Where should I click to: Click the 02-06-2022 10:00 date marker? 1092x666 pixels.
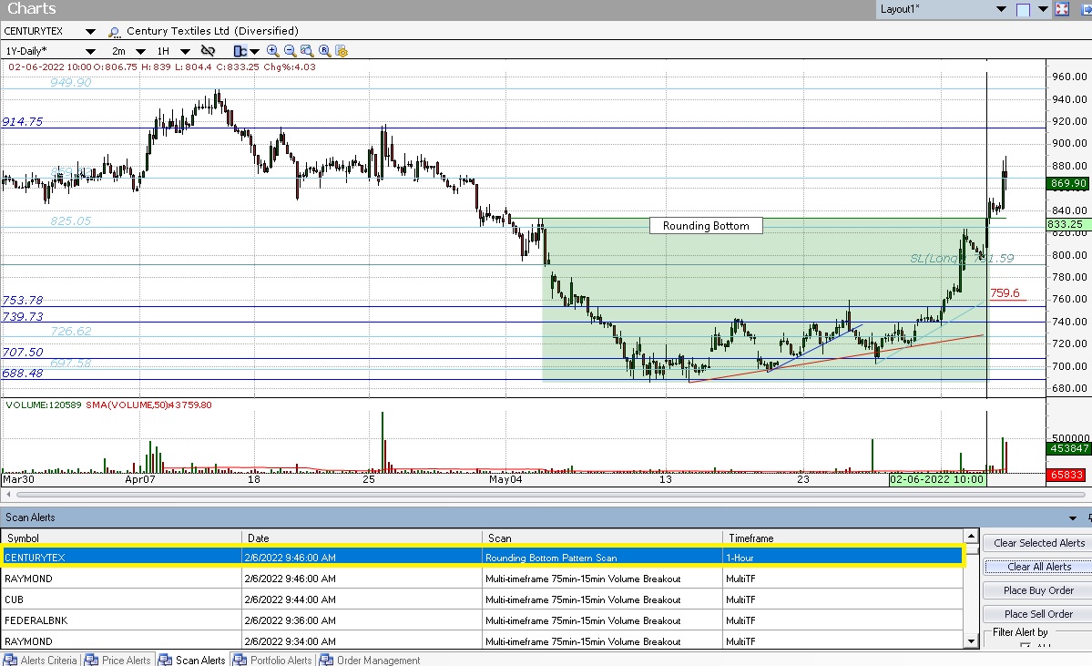(936, 479)
